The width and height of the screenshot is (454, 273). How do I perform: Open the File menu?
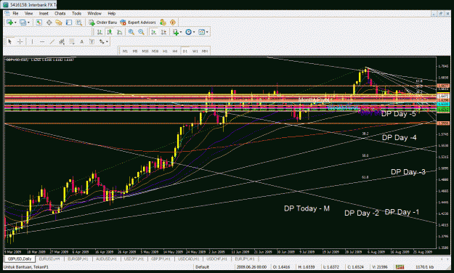15,14
